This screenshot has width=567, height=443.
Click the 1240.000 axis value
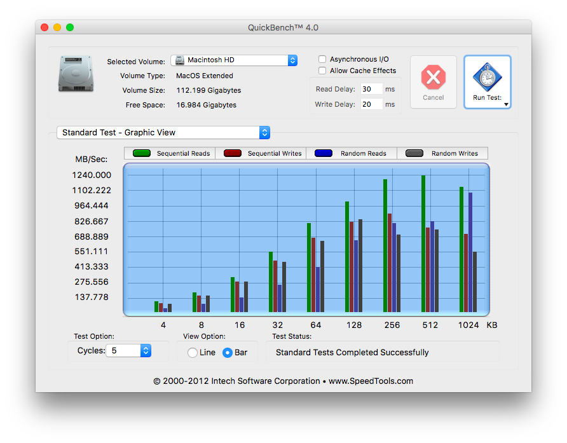pos(92,175)
